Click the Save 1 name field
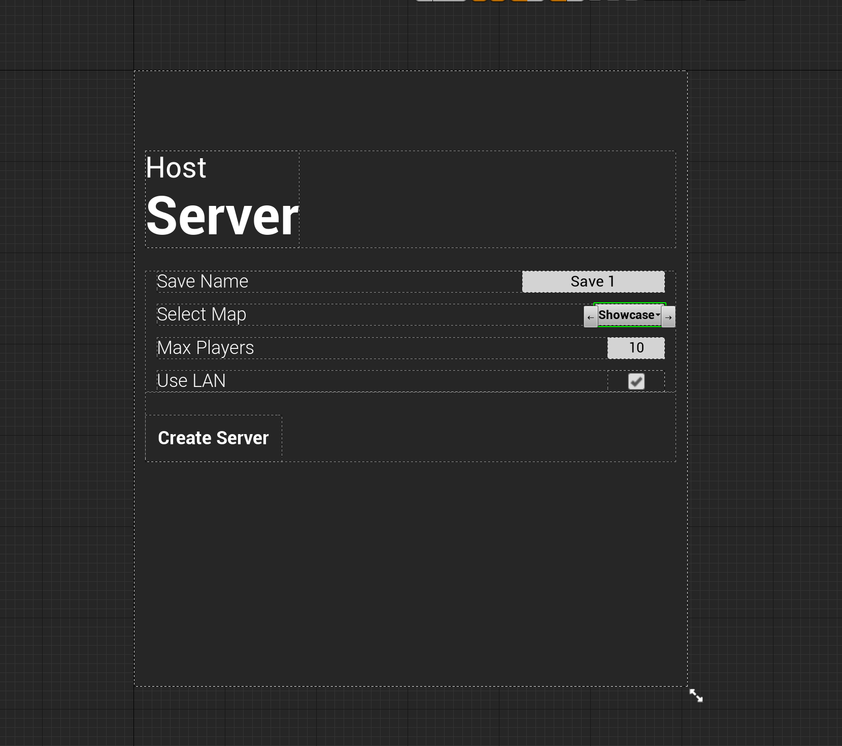Screen dimensions: 842x746 coord(593,281)
